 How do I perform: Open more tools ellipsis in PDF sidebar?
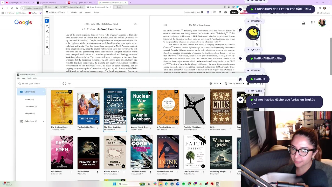[x=47, y=52]
